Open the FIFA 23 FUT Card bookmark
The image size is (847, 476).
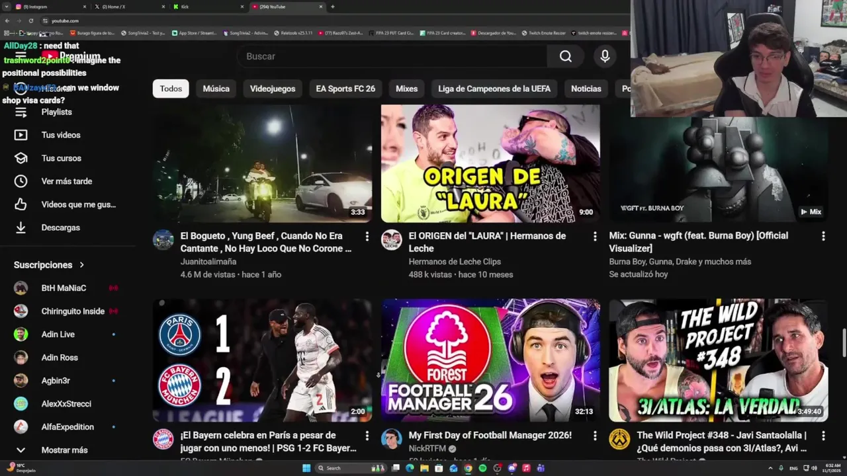(390, 32)
